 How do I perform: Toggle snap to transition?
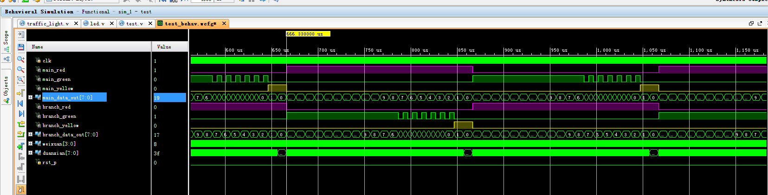point(21,189)
